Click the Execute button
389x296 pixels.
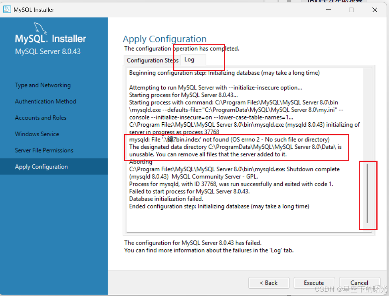pos(314,283)
